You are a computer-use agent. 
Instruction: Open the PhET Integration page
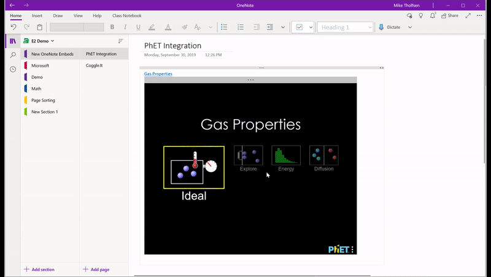104,54
